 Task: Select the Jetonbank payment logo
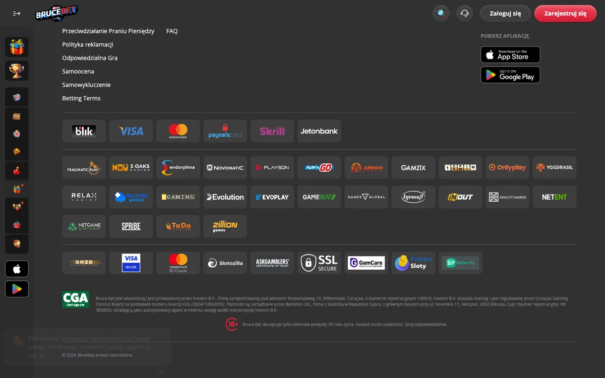[x=319, y=131]
